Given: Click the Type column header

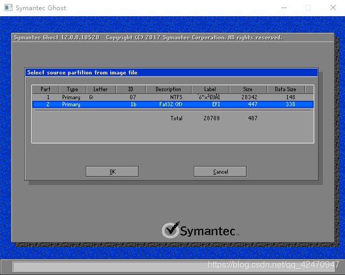Looking at the screenshot, I should pyautogui.click(x=72, y=90).
